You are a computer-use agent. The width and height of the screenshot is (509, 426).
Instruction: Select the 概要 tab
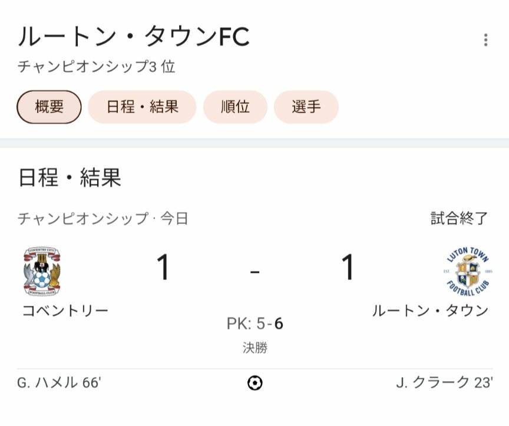tap(49, 107)
